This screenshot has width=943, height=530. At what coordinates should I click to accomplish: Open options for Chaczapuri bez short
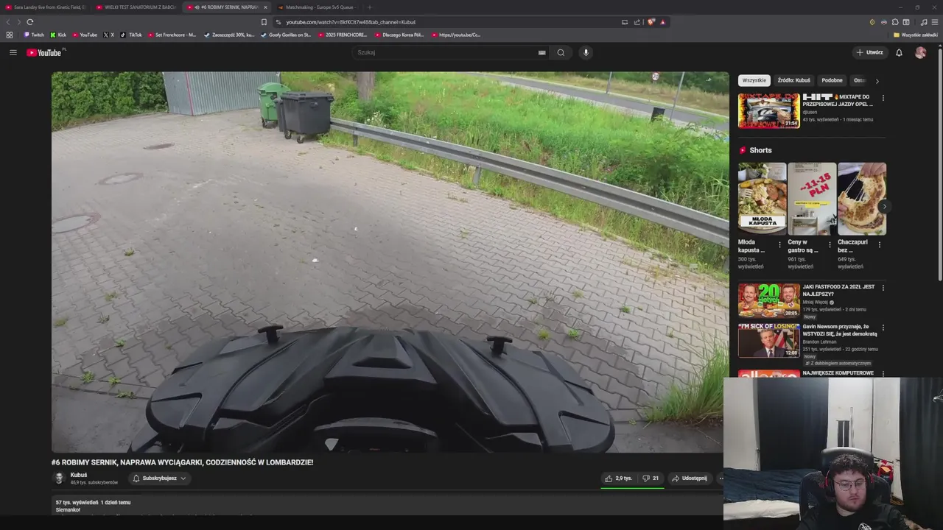point(880,245)
